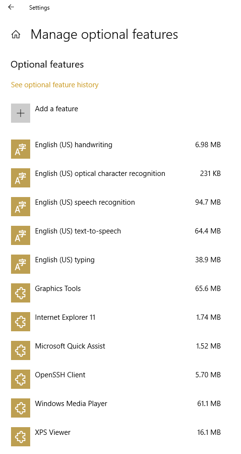Viewport: 241px width, 454px height.
Task: Click the Windows Media Player puzzle icon
Action: (21, 408)
